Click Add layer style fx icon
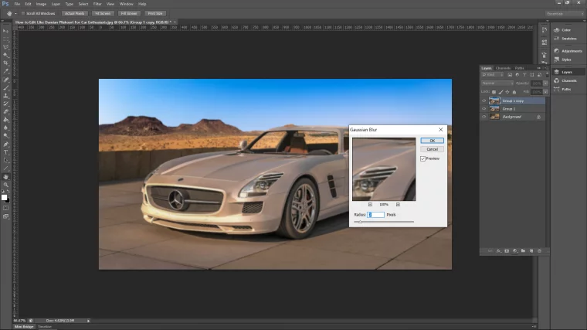Viewport: 587px width, 330px height. point(499,251)
